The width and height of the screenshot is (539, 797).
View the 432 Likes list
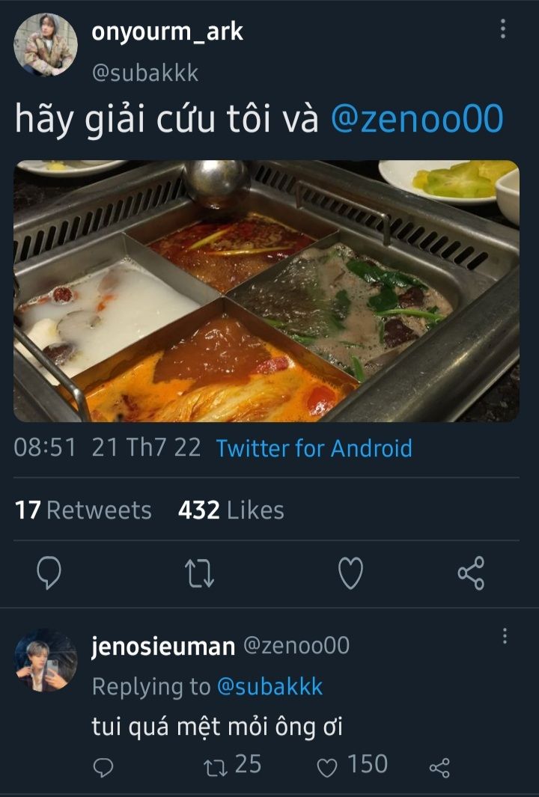[x=231, y=510]
